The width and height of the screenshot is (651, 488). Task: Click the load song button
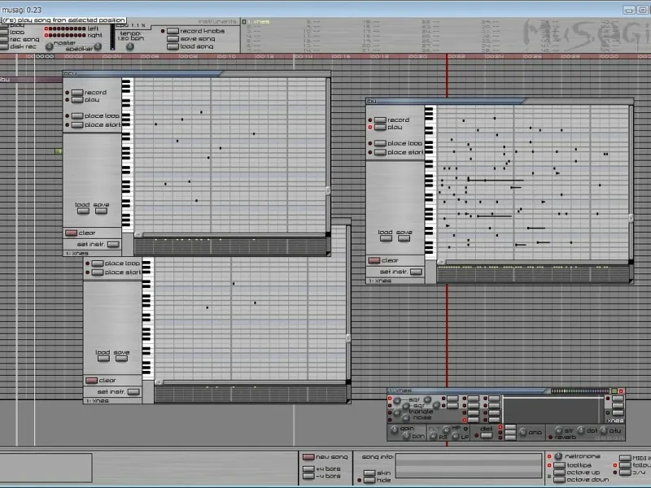pyautogui.click(x=173, y=46)
